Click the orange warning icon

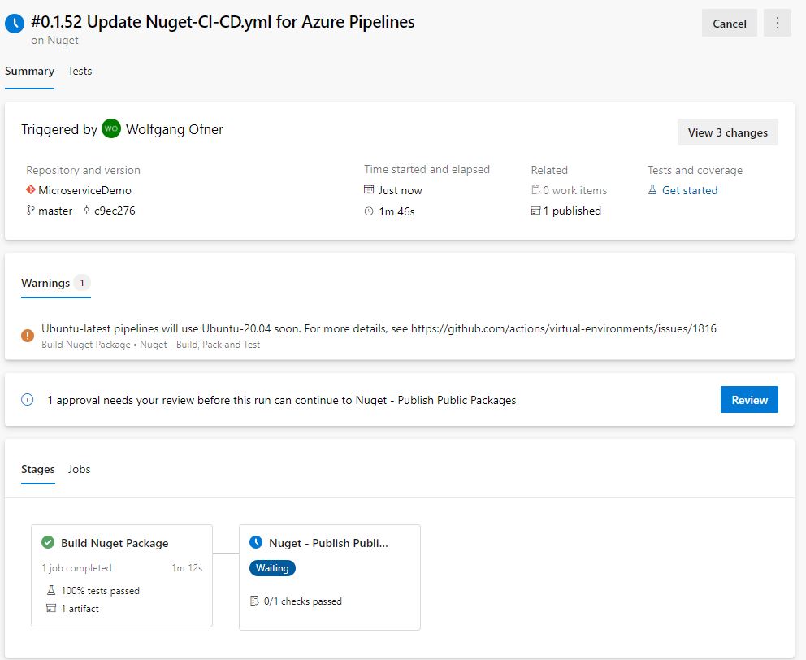(x=28, y=334)
